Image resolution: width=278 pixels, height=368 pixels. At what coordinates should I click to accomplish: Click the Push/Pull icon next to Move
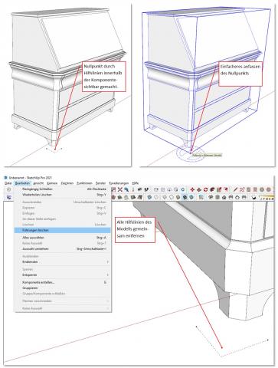(199, 189)
